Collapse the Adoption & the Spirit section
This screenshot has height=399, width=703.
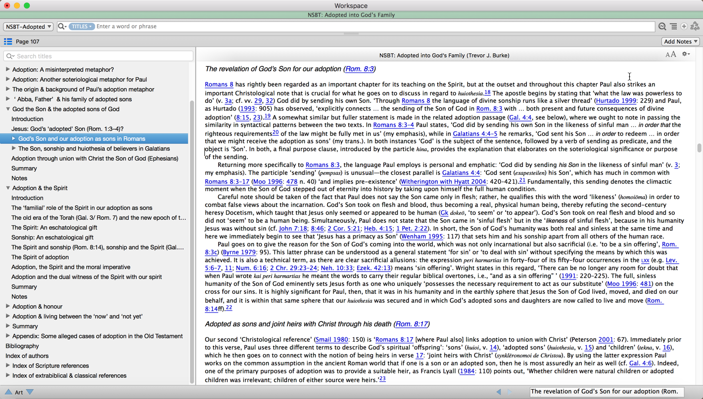pos(8,188)
